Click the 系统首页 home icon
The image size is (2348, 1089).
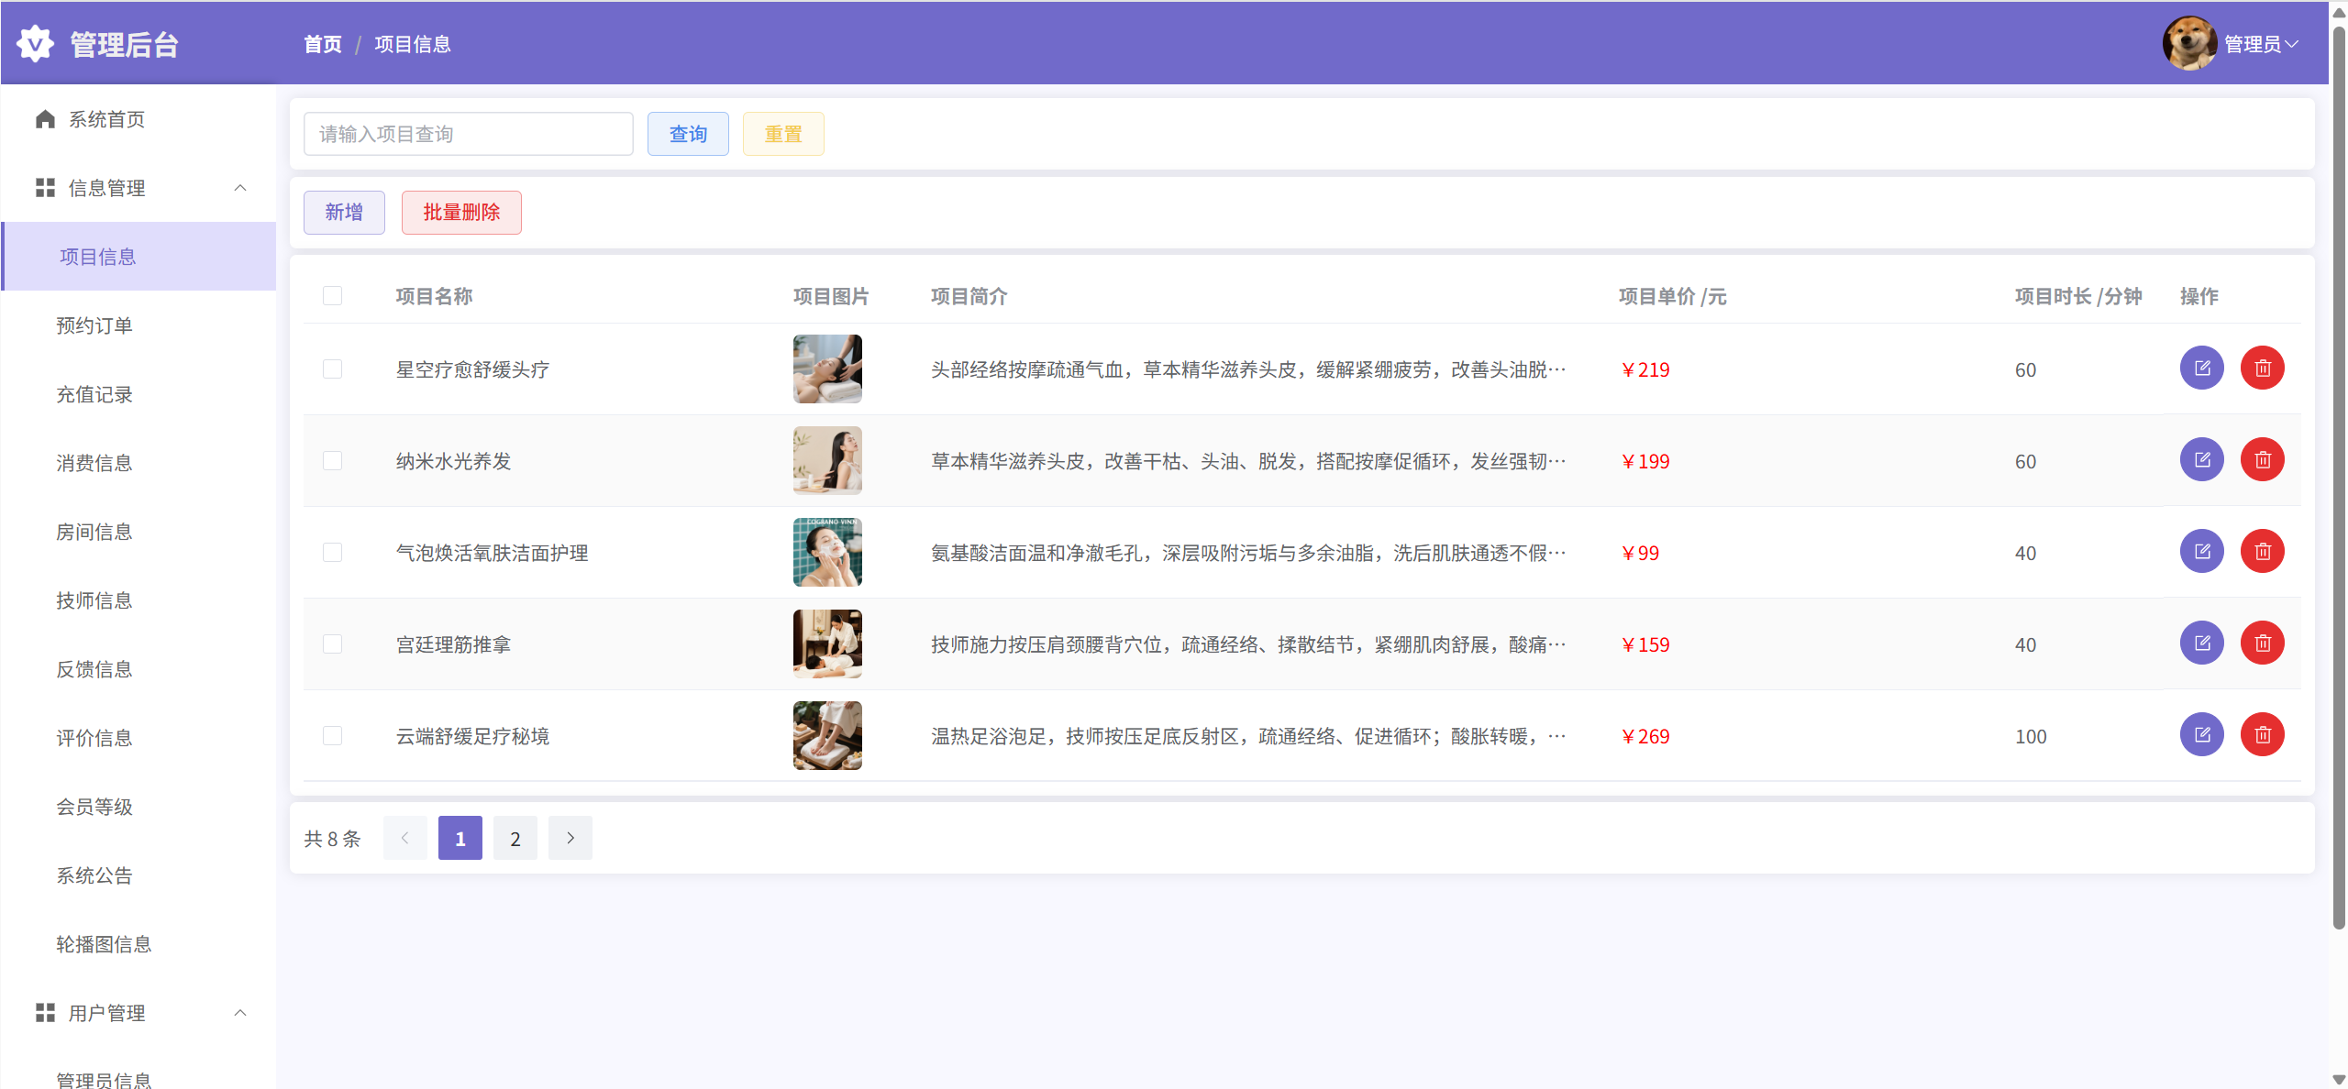45,119
